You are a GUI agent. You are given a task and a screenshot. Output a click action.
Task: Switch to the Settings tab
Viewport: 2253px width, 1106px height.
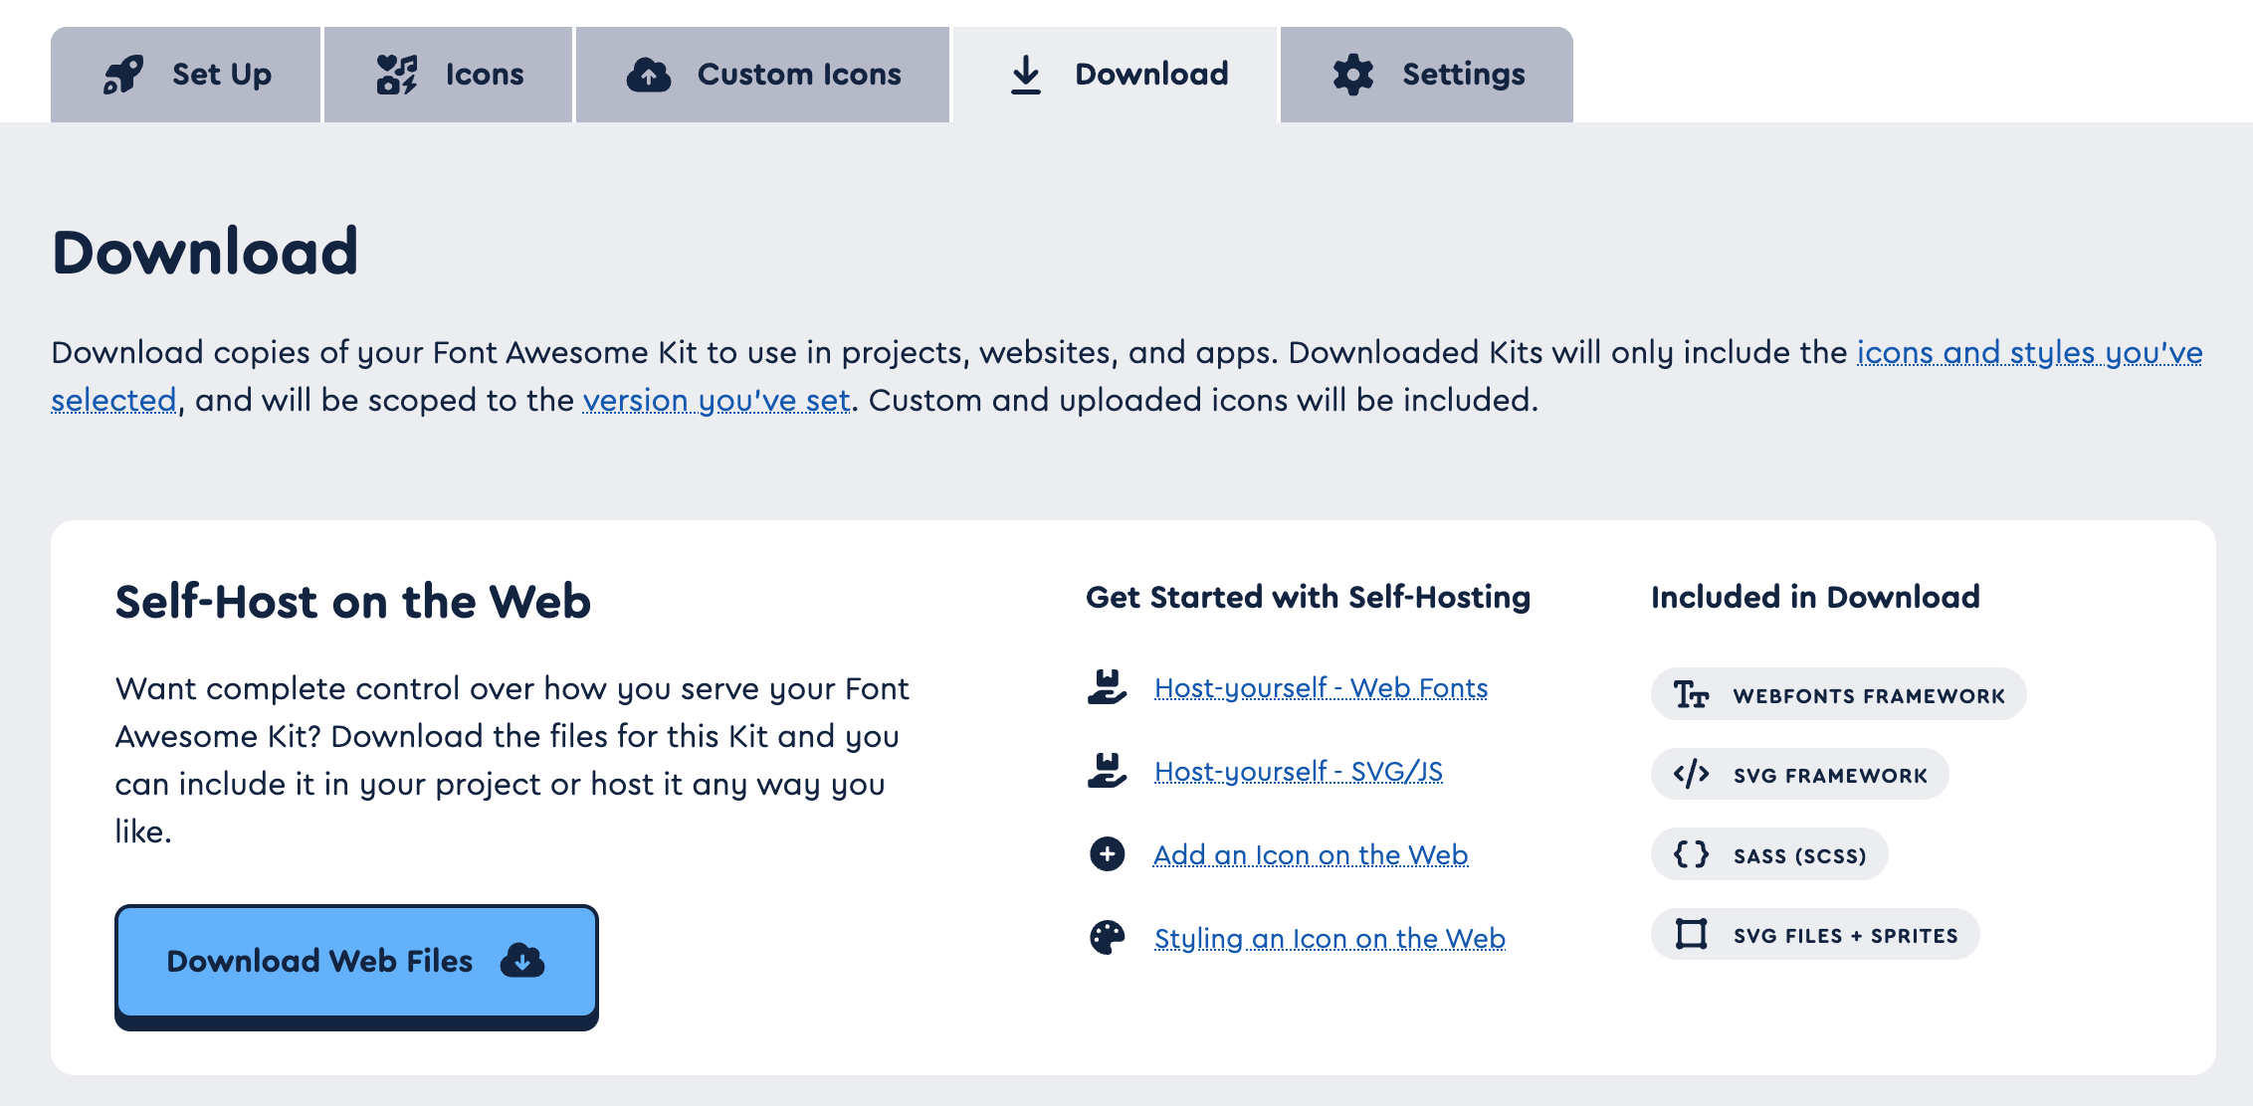coord(1426,75)
